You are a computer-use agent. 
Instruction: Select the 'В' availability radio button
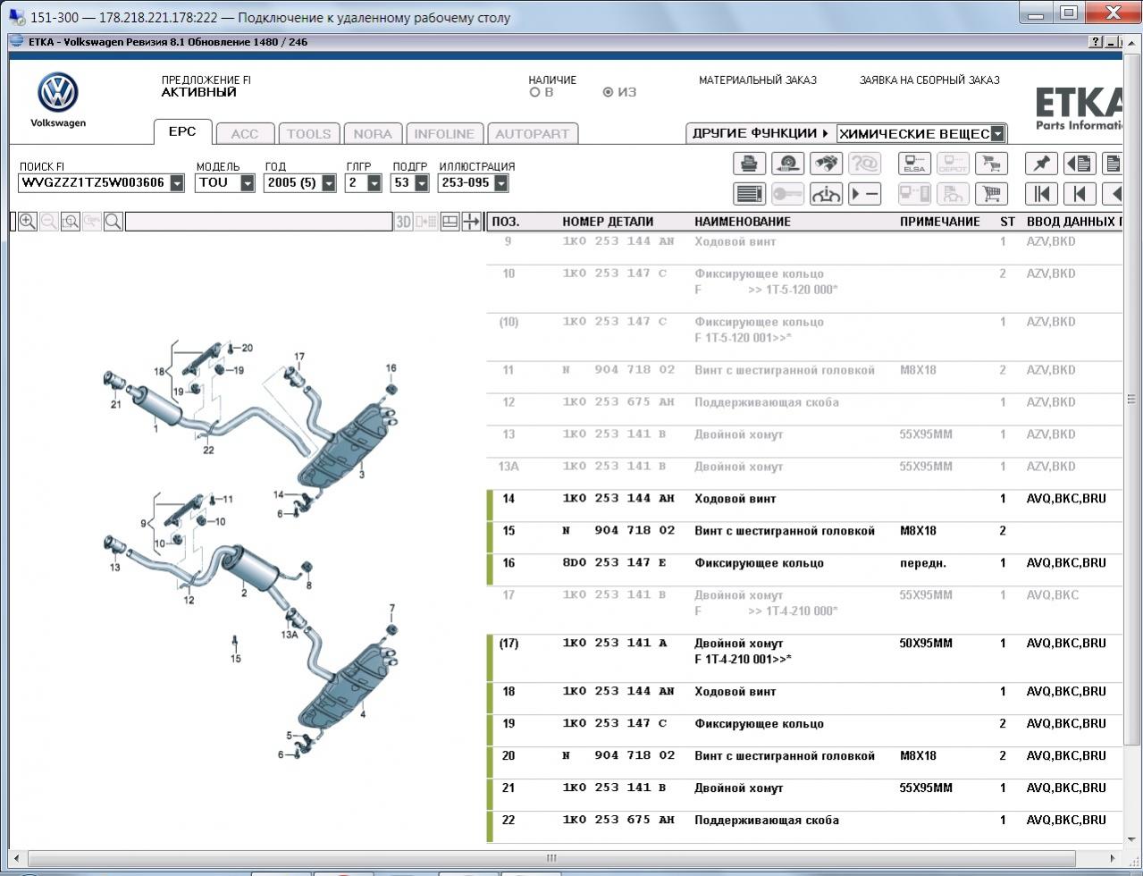click(534, 92)
